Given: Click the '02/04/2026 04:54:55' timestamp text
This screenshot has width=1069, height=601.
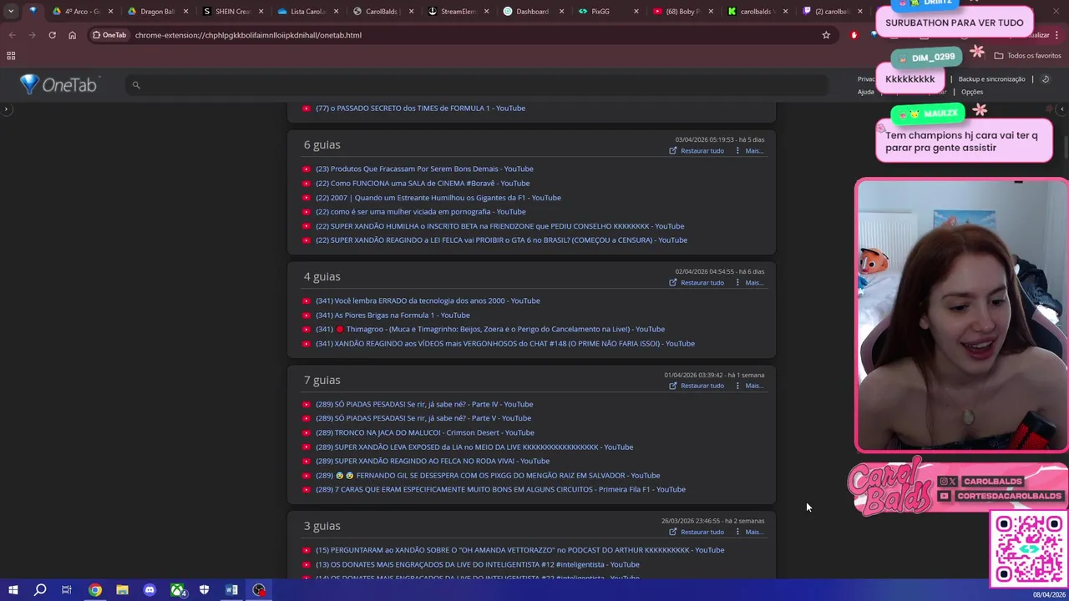Looking at the screenshot, I should pos(704,272).
